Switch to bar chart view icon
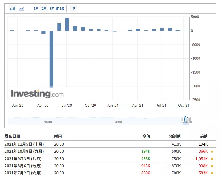The image size is (221, 175). (12, 9)
